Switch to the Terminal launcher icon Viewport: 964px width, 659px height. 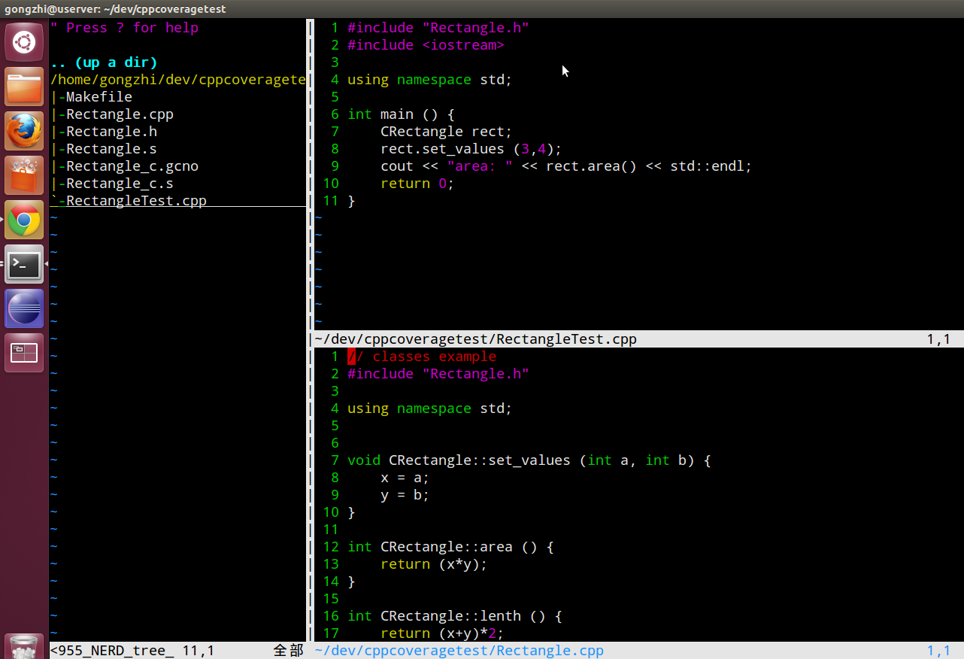pos(24,264)
